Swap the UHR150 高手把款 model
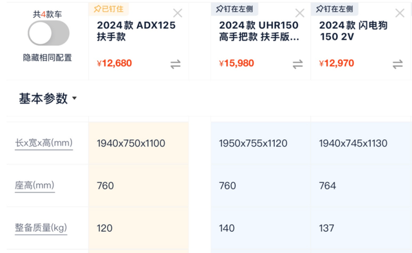 coord(297,64)
